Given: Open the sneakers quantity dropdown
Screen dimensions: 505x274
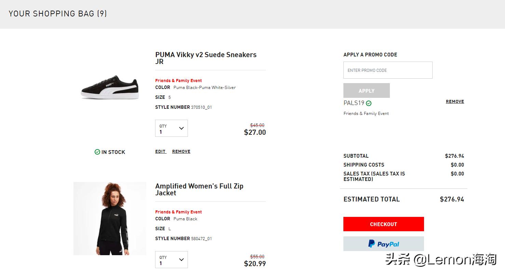Looking at the screenshot, I should [x=171, y=128].
